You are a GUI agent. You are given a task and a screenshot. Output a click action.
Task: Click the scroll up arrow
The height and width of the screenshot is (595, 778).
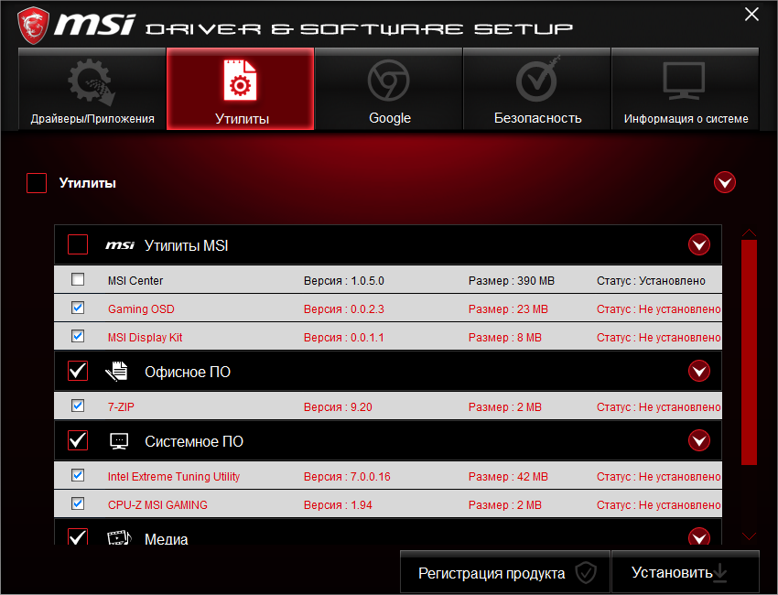point(749,233)
